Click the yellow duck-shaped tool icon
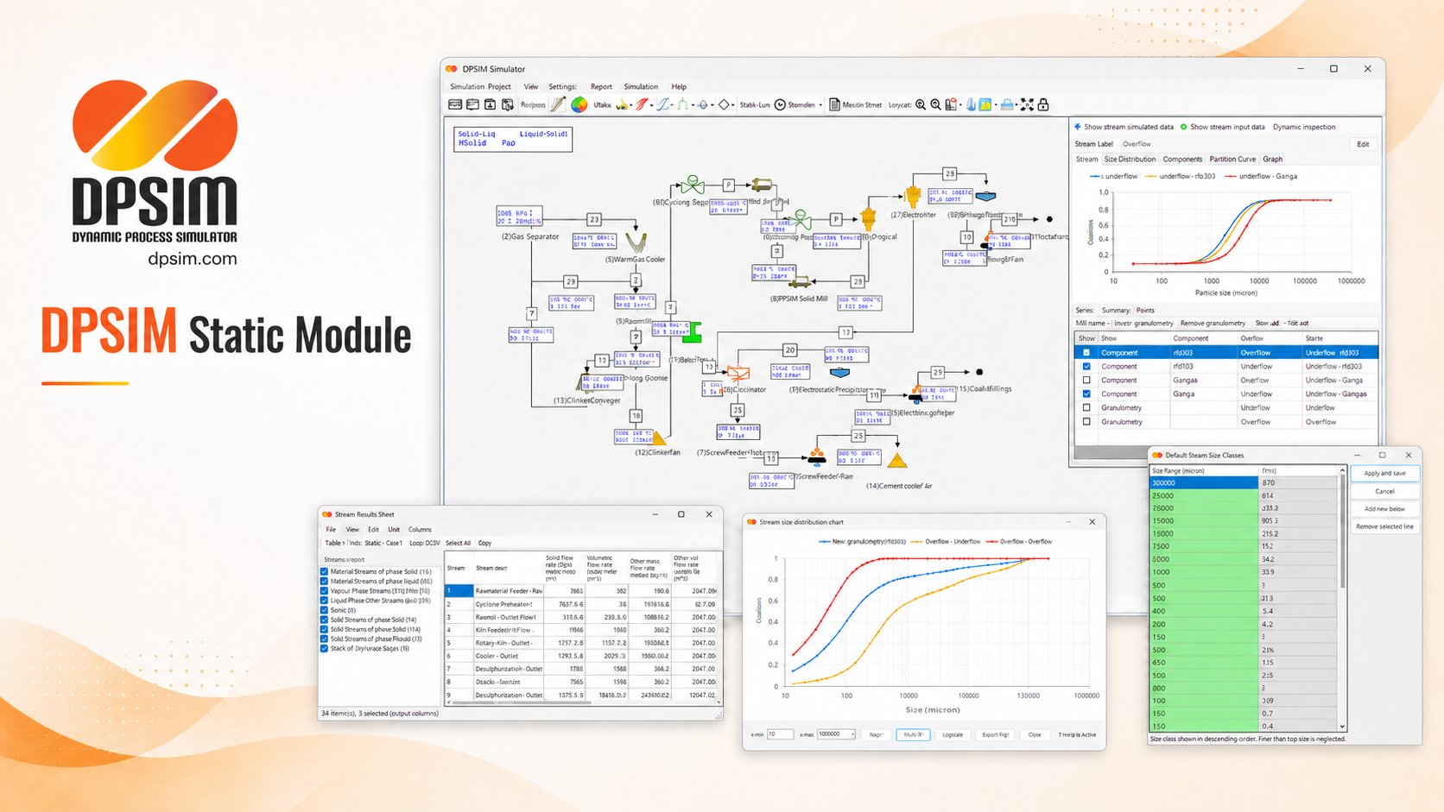The image size is (1444, 812). [x=621, y=104]
